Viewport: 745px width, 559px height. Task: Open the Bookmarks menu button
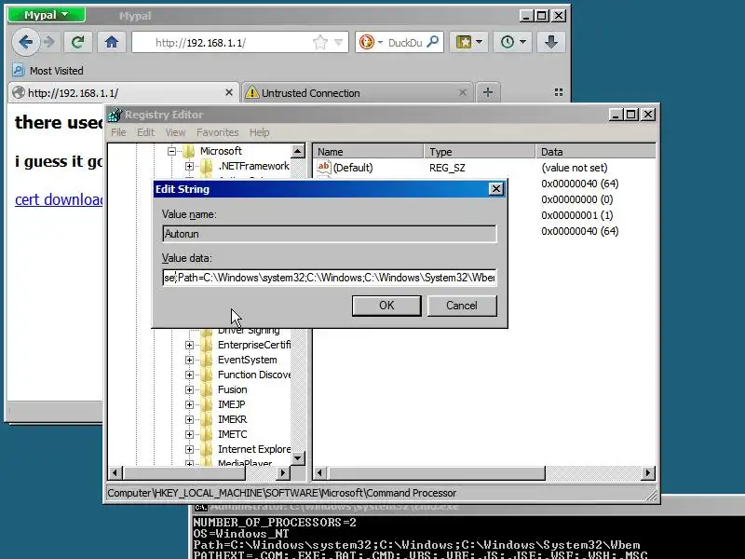[x=468, y=42]
